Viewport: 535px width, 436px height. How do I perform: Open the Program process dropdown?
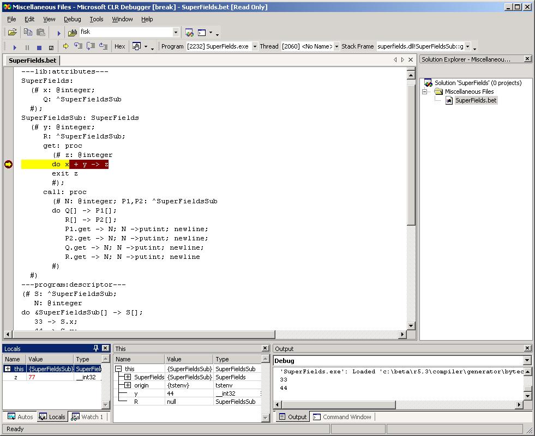254,47
